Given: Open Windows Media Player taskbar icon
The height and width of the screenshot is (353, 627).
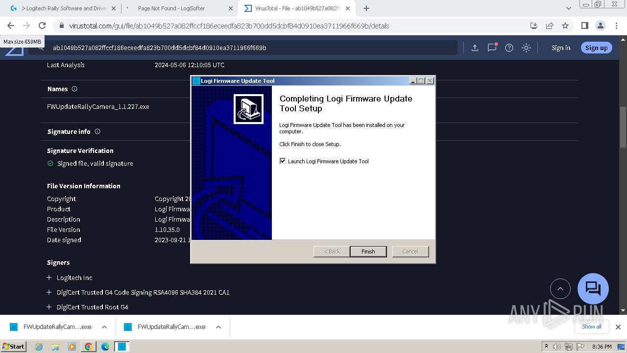Looking at the screenshot, I should pyautogui.click(x=72, y=347).
